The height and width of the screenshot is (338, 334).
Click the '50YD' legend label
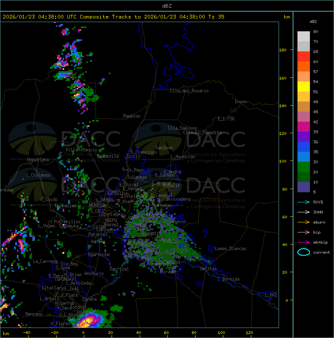(x=318, y=202)
